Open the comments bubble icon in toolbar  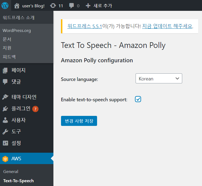(72, 6)
